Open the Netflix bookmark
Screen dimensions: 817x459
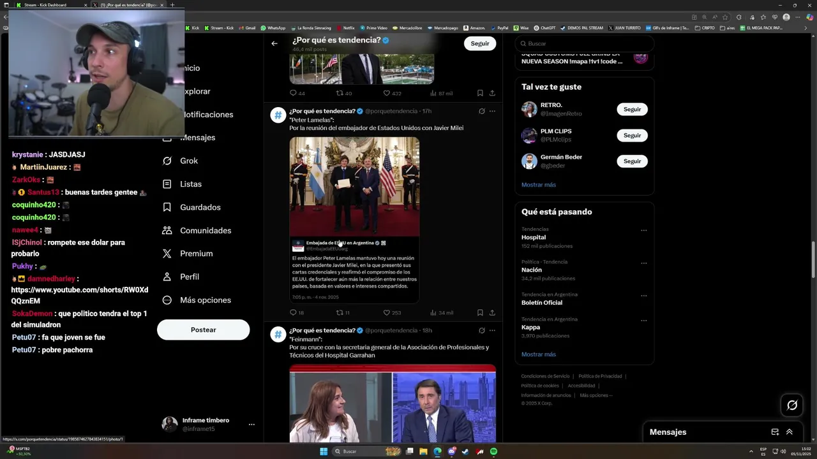(345, 28)
